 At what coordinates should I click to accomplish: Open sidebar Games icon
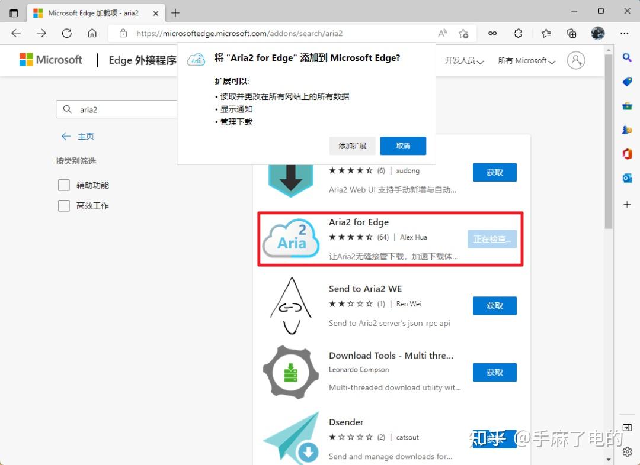coord(628,130)
